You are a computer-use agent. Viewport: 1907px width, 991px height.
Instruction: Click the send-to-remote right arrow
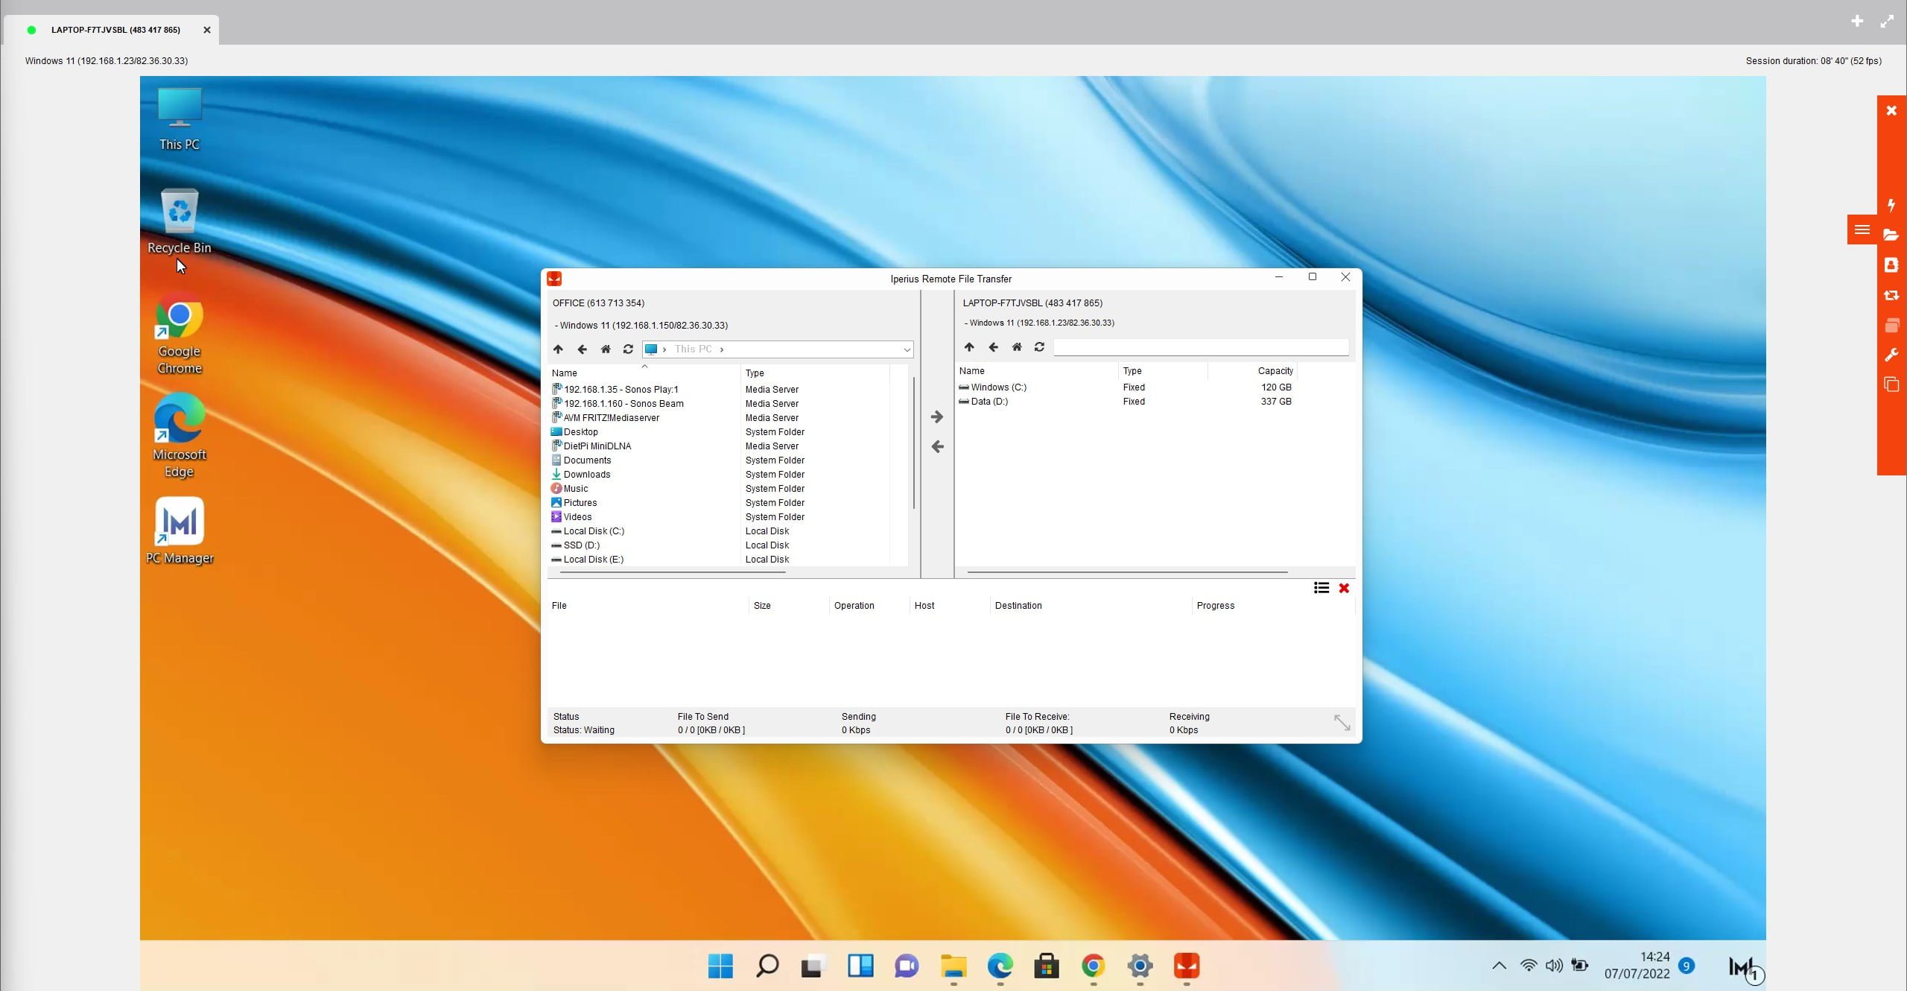click(937, 417)
